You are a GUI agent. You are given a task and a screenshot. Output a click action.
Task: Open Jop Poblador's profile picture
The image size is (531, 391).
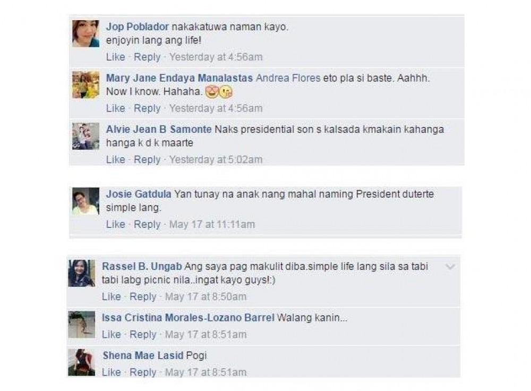(85, 33)
